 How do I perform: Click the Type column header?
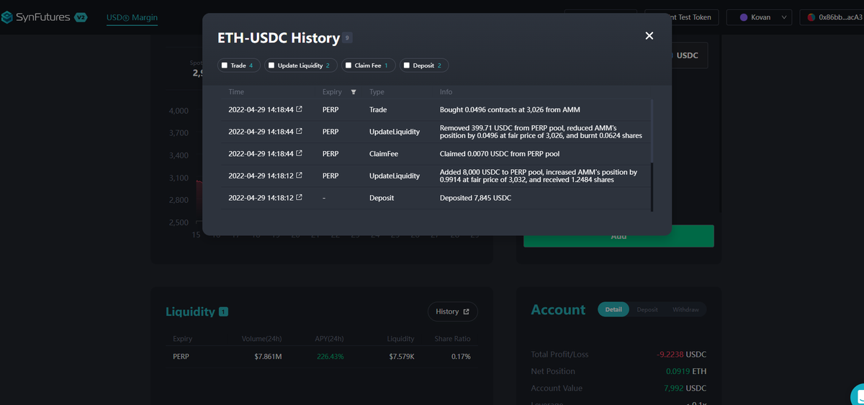click(377, 92)
